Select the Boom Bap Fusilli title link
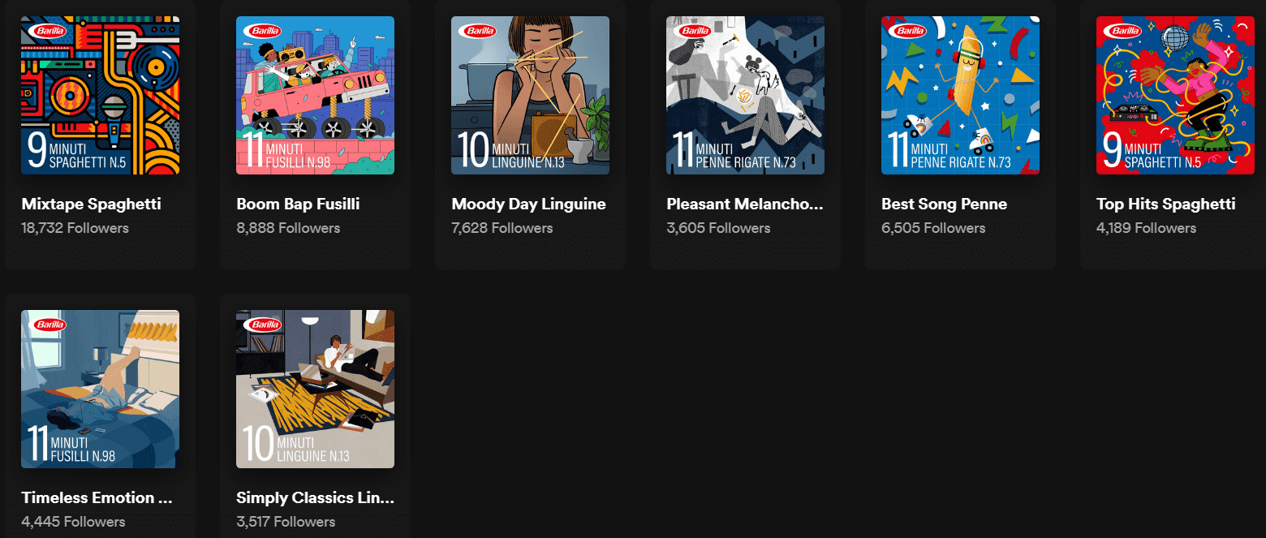Screen dimensions: 1266x538 [x=297, y=204]
